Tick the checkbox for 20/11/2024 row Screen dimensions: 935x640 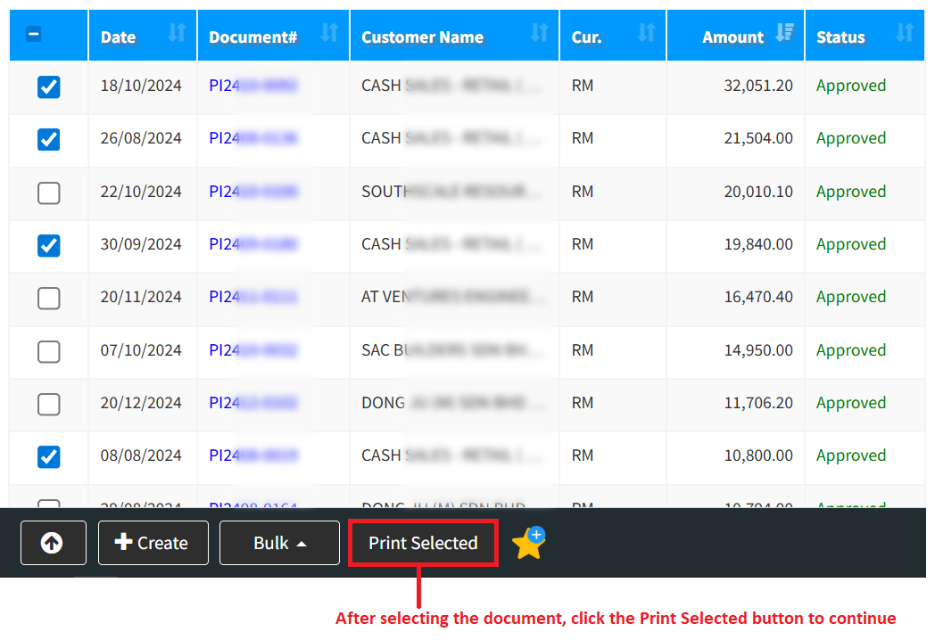(x=49, y=298)
